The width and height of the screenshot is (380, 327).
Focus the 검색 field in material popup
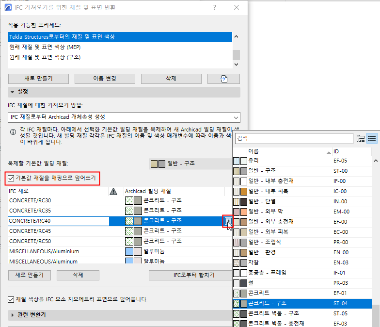[x=294, y=139]
